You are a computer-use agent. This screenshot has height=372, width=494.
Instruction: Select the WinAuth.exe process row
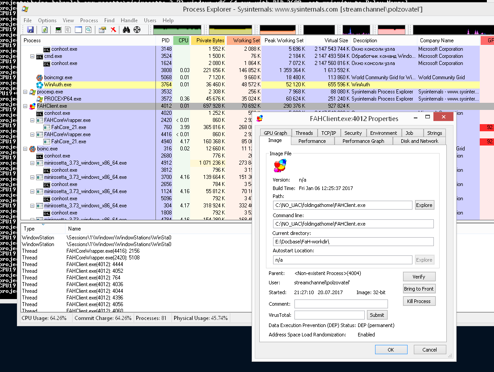[x=250, y=85]
